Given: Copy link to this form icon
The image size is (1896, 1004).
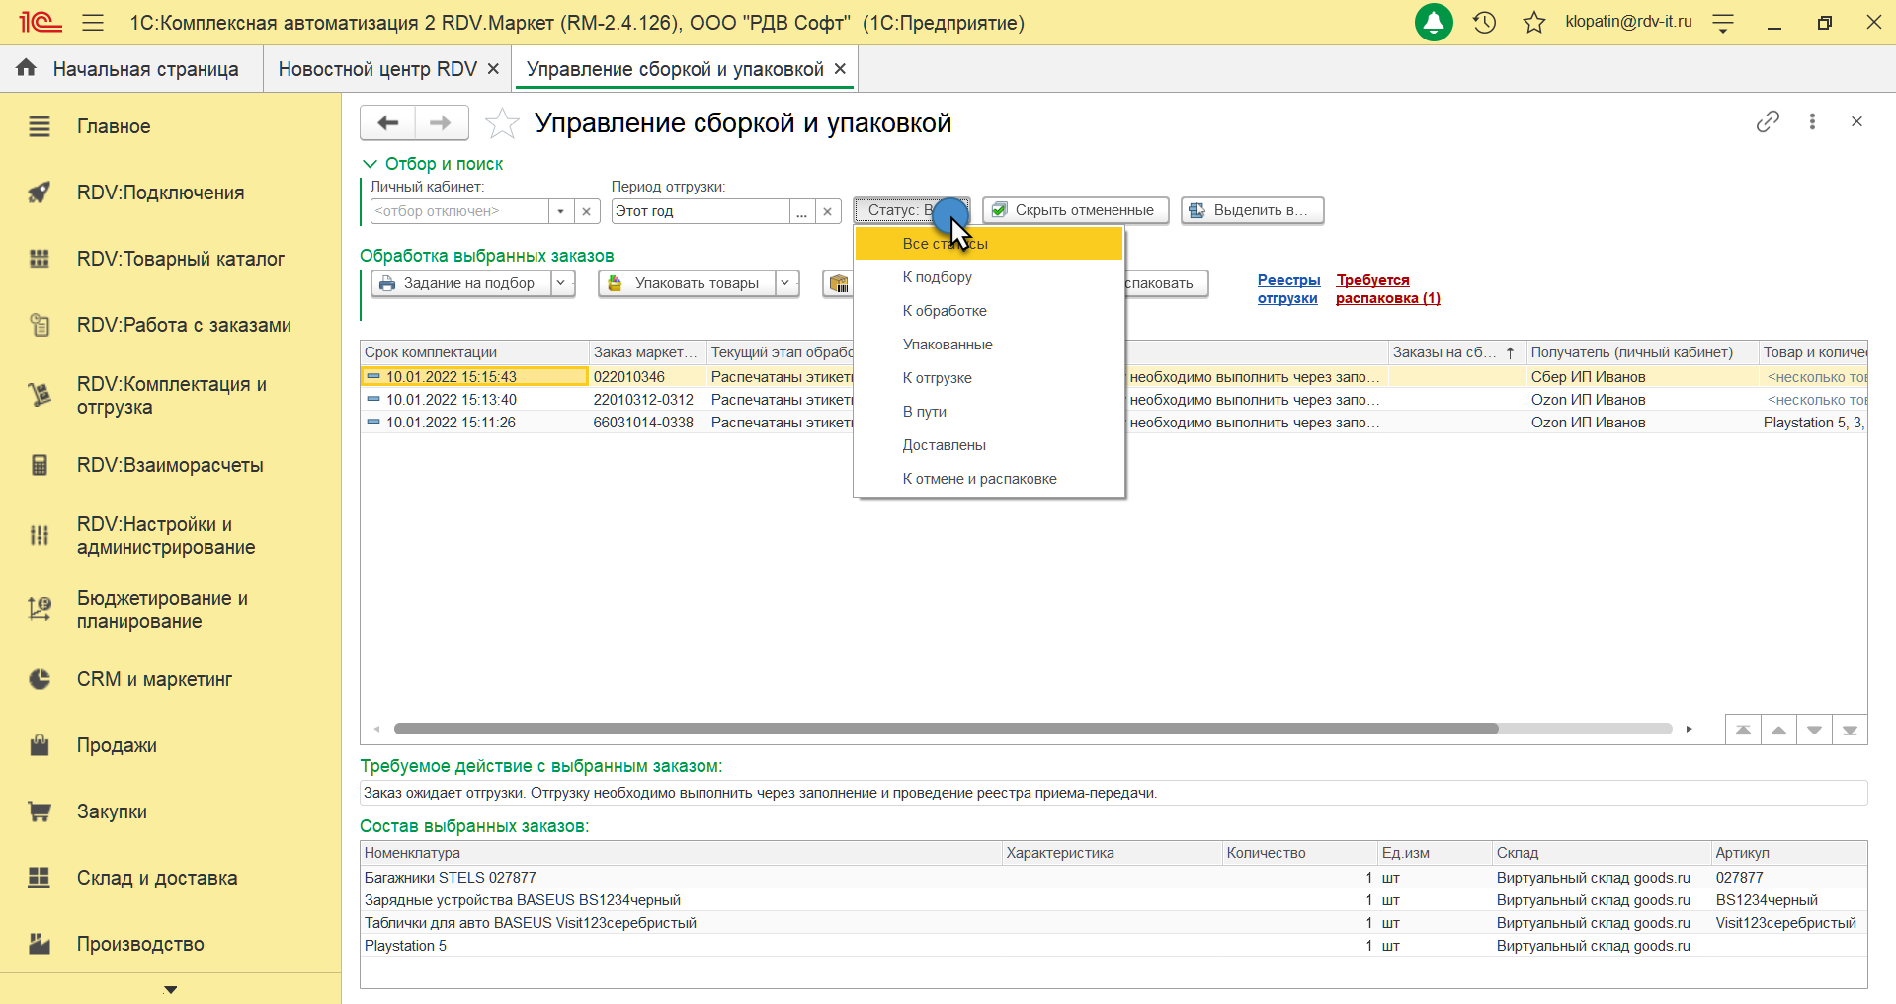Looking at the screenshot, I should (1768, 121).
